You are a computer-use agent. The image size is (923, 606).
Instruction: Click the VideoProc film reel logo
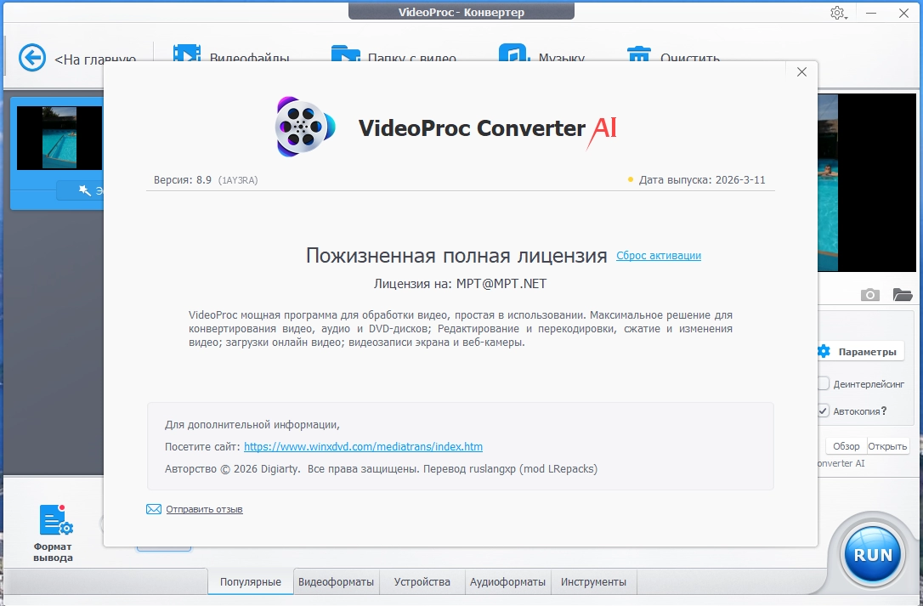[305, 127]
